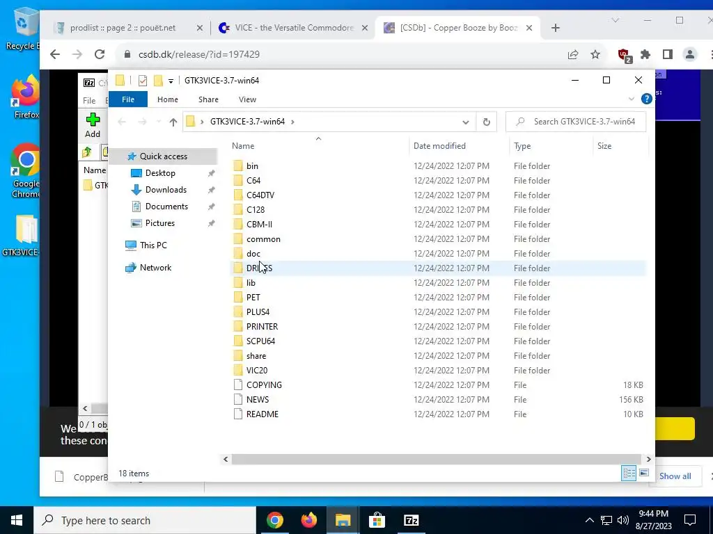The width and height of the screenshot is (713, 534).
Task: Switch to the VICE Commodore tab
Action: [295, 28]
